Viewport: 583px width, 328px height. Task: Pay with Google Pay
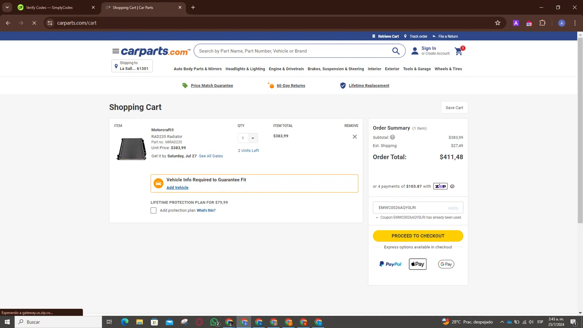point(446,264)
